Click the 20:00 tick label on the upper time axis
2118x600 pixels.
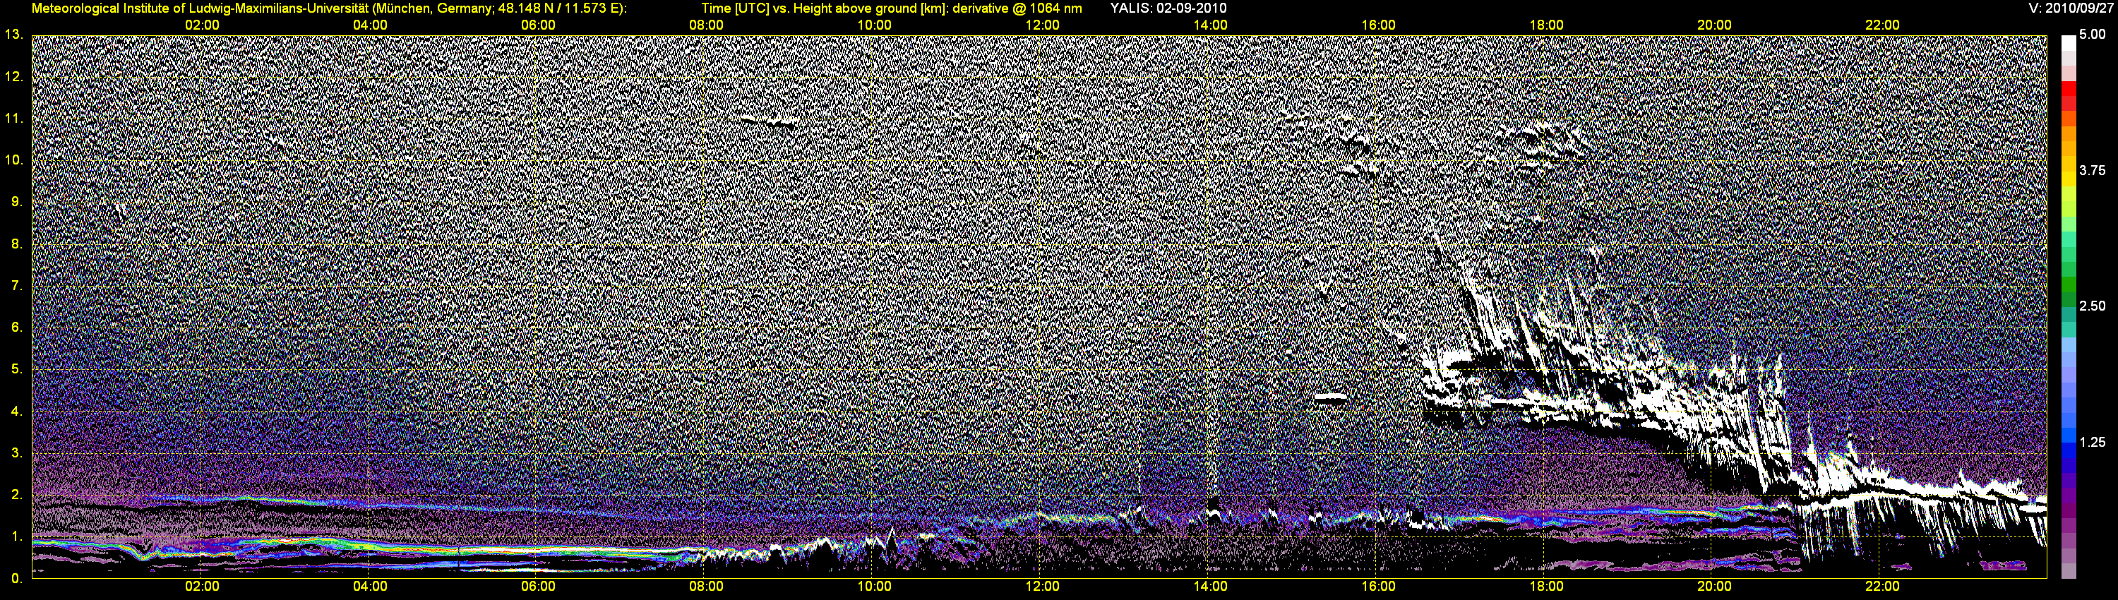(x=1714, y=25)
